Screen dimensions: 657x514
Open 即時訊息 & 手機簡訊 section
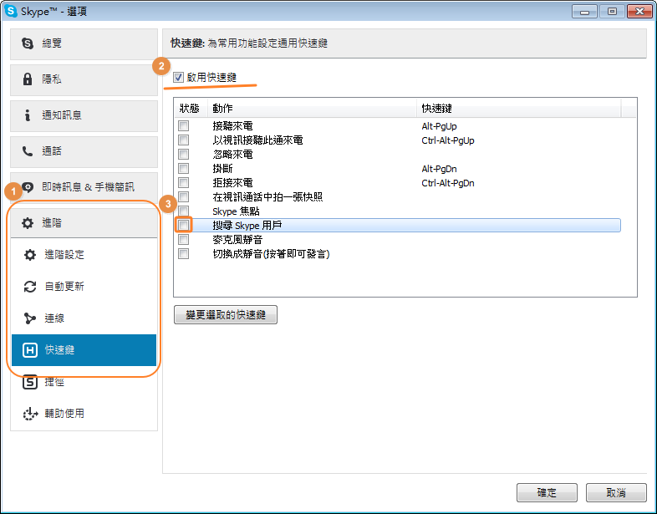(x=84, y=187)
